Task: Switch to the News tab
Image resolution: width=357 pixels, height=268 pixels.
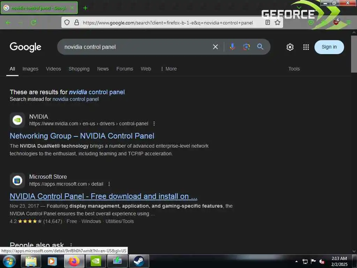Action: pyautogui.click(x=103, y=69)
